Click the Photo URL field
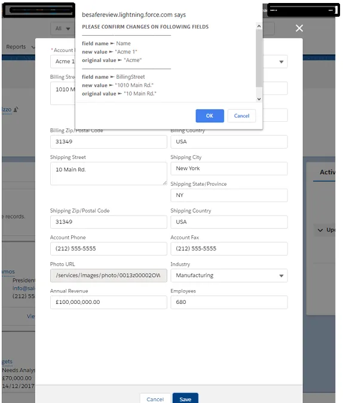This screenshot has width=343, height=403. click(x=109, y=275)
